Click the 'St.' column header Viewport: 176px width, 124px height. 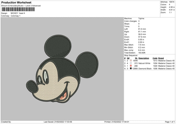pyautogui.click(x=136, y=58)
